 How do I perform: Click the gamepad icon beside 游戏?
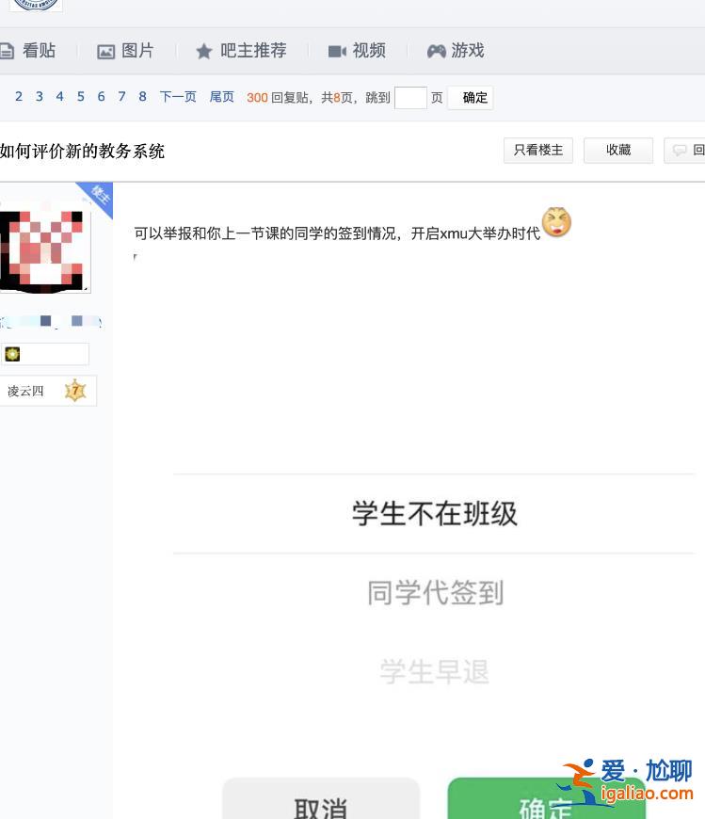click(x=436, y=52)
